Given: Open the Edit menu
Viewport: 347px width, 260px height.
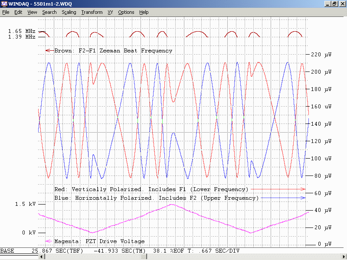Looking at the screenshot, I should pyautogui.click(x=18, y=12).
